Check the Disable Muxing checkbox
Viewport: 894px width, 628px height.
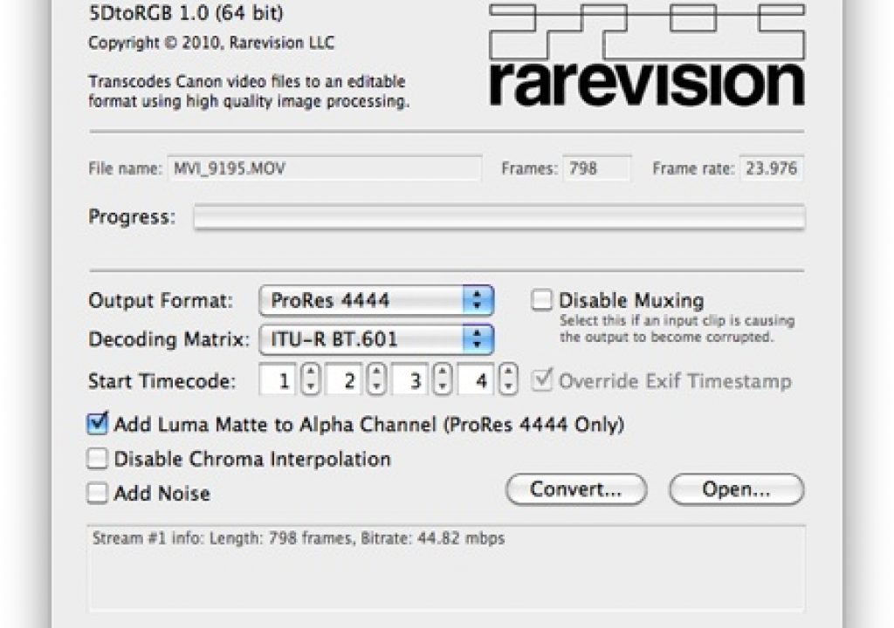541,300
